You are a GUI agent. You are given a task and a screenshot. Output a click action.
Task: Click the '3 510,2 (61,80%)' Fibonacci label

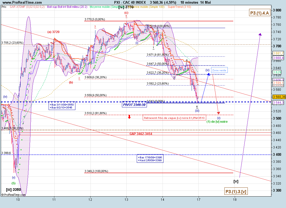click(95, 113)
